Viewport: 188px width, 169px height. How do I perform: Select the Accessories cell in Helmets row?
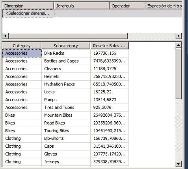pos(22,76)
